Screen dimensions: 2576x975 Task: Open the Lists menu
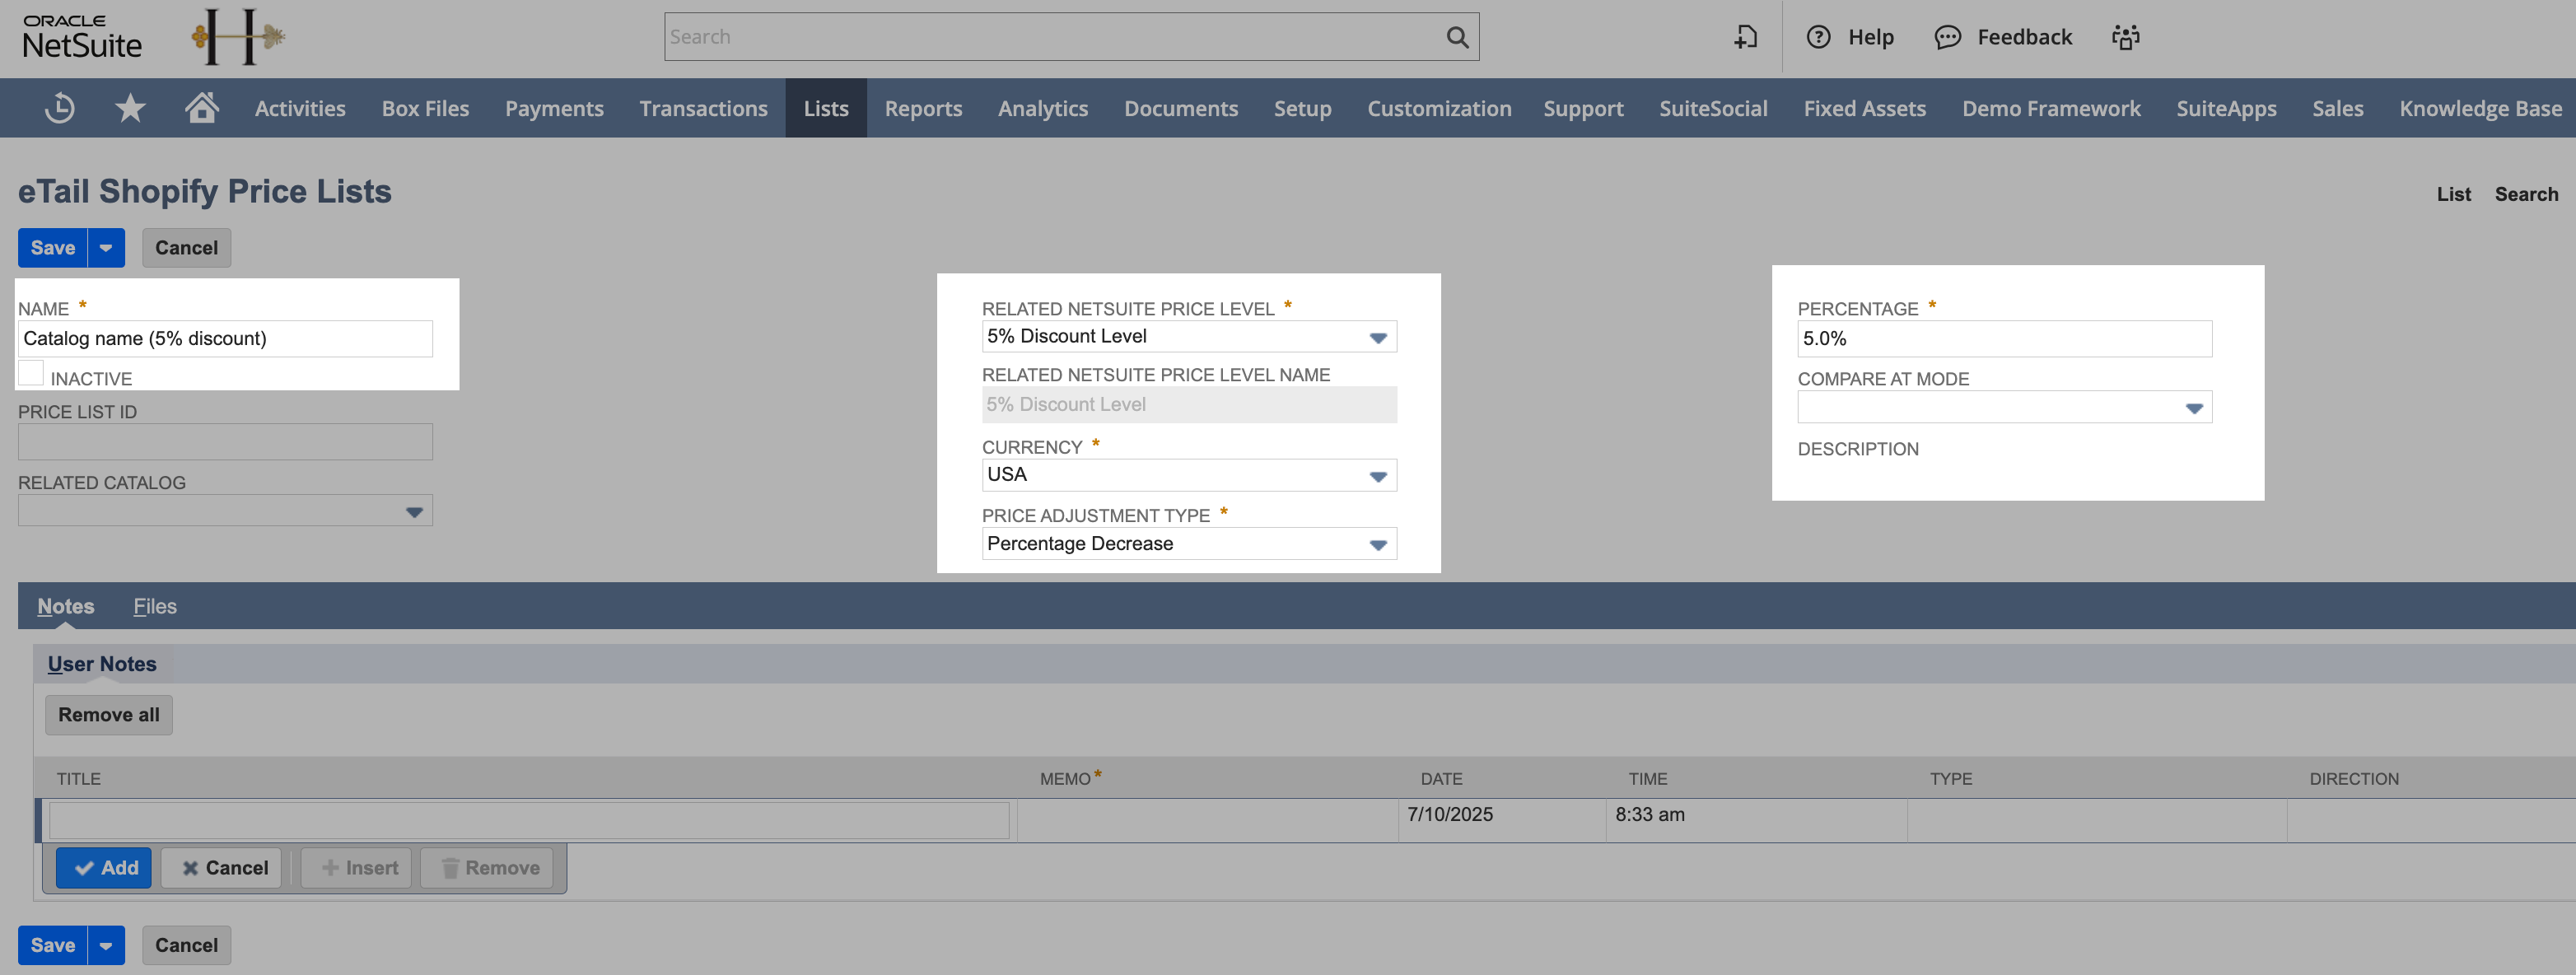click(826, 108)
